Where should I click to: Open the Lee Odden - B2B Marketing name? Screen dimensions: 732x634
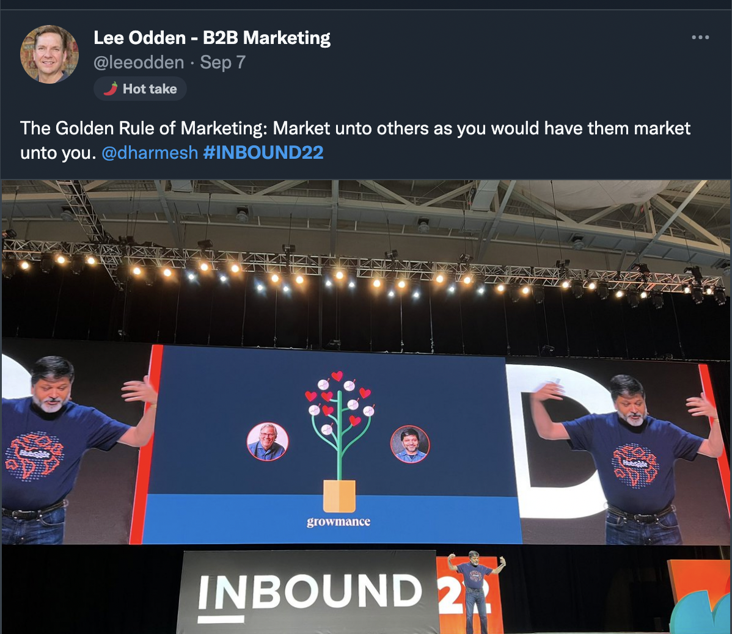212,38
